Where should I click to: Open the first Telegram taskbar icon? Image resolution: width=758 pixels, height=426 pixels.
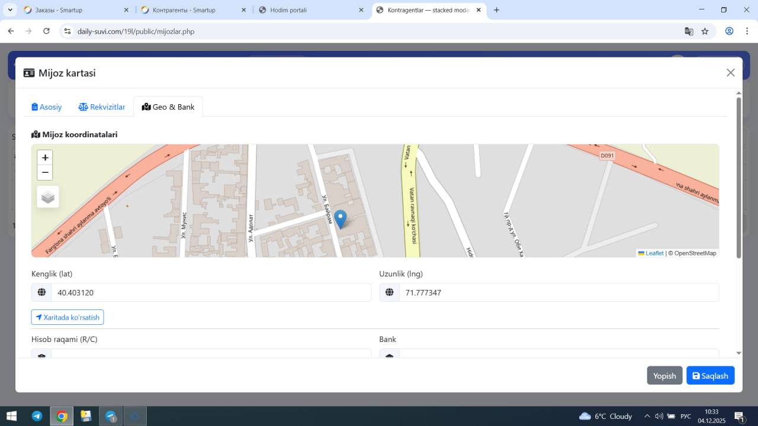(x=37, y=416)
